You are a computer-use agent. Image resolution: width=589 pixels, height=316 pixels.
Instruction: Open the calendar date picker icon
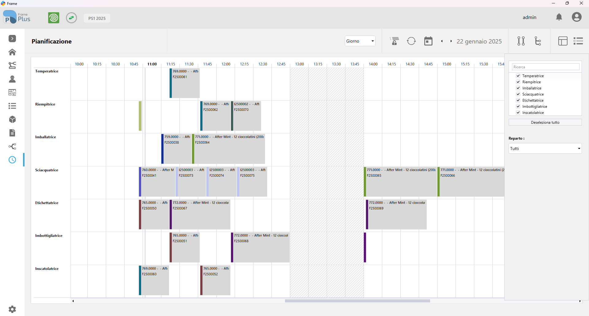428,41
